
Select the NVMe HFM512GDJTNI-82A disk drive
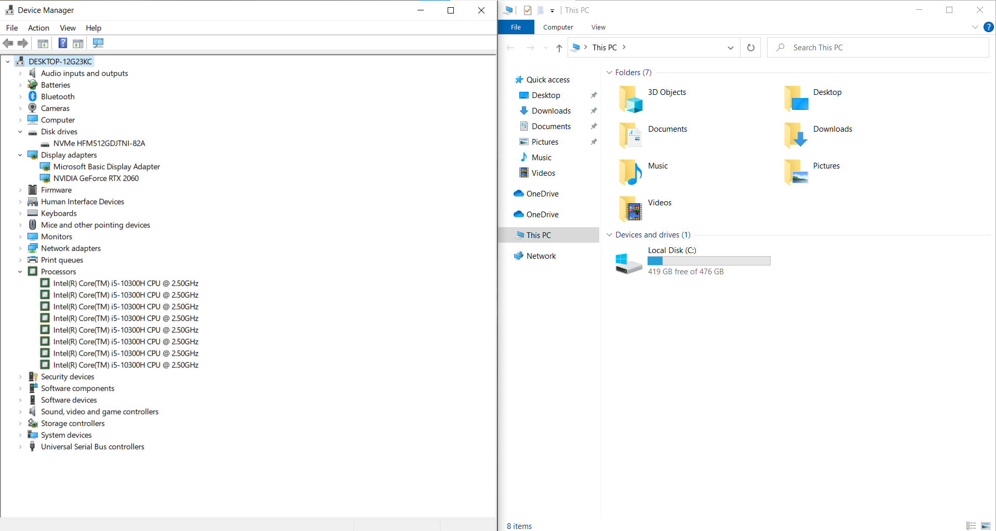click(x=99, y=143)
